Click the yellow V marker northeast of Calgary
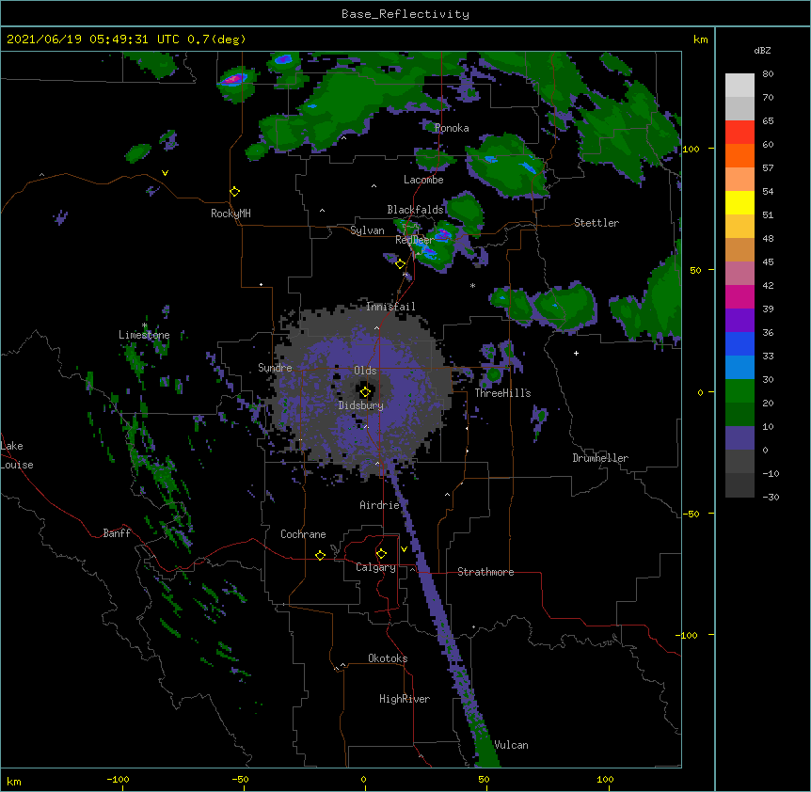 [404, 549]
